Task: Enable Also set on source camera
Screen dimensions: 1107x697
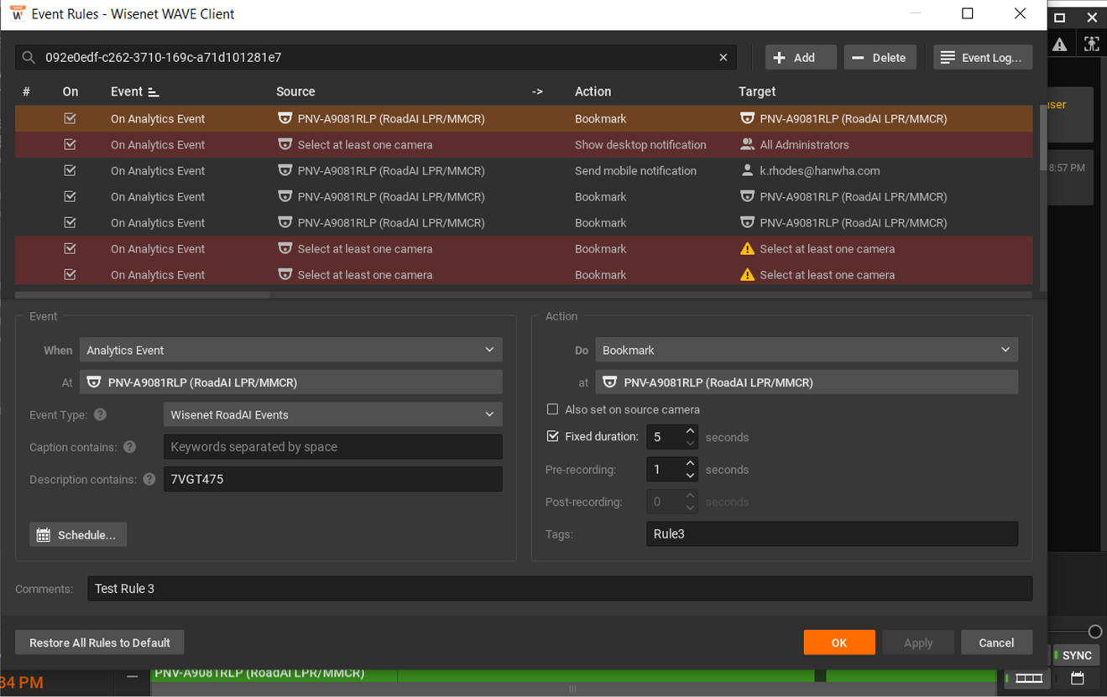Action: coord(552,409)
